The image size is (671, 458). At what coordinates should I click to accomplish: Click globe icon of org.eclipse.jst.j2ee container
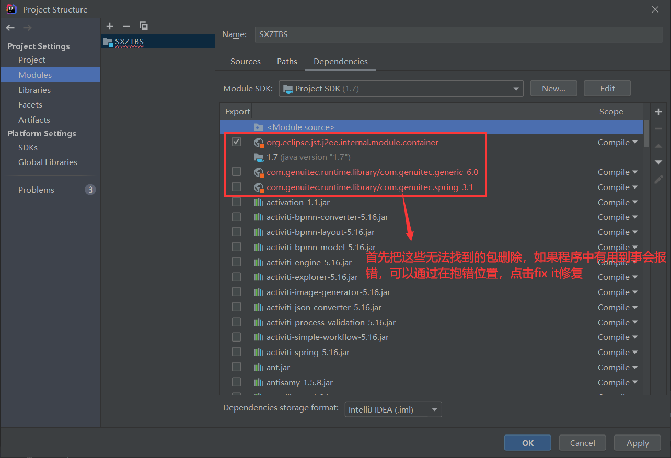[259, 142]
